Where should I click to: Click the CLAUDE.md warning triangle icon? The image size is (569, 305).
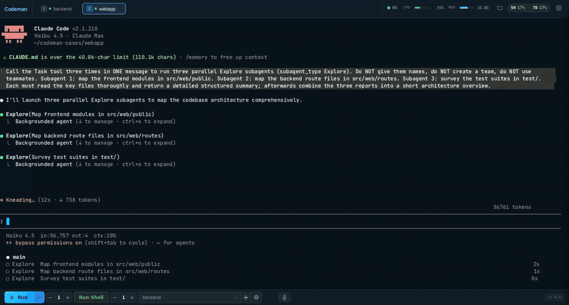[5, 57]
